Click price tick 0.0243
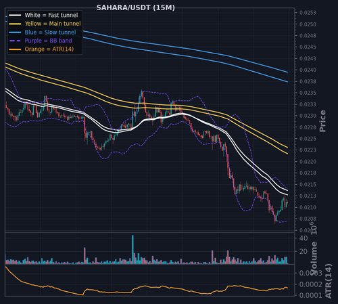 (x=308, y=59)
